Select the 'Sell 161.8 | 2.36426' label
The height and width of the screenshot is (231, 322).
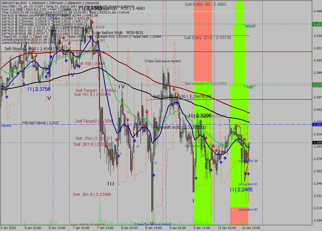coord(93,94)
